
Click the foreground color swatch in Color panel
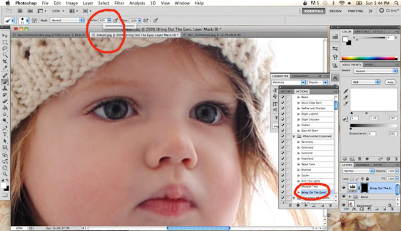[x=345, y=39]
